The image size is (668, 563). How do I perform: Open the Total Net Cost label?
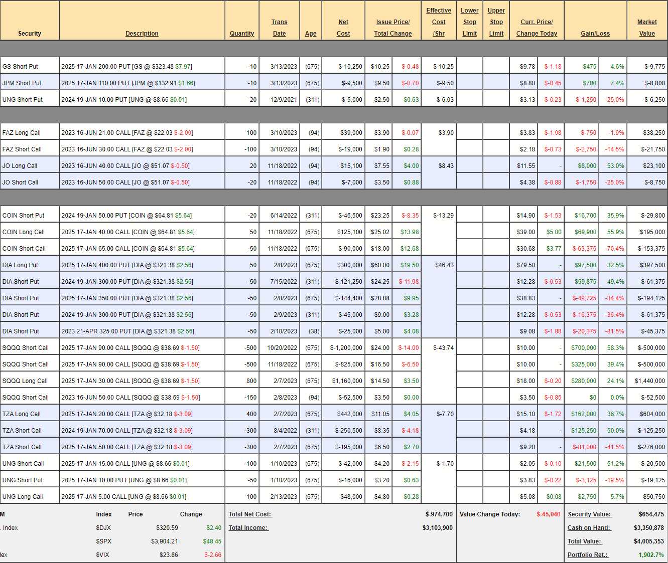[250, 514]
